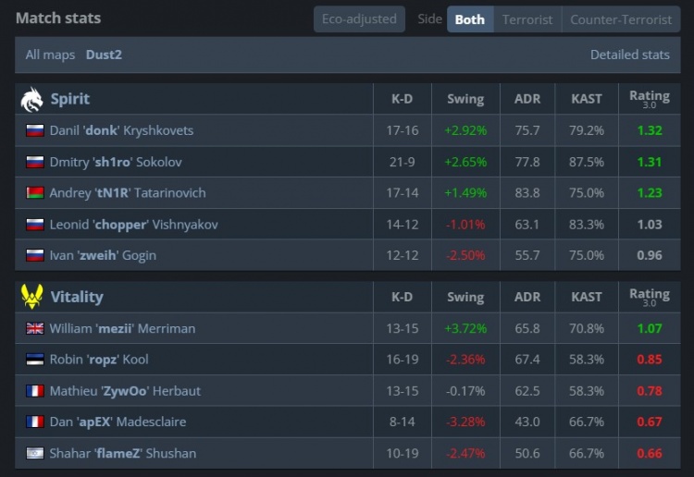Click the Vitality team bee logo
694x477 pixels.
[x=31, y=297]
